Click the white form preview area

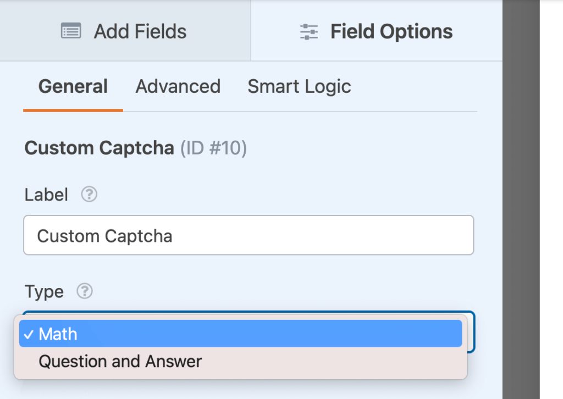551,199
